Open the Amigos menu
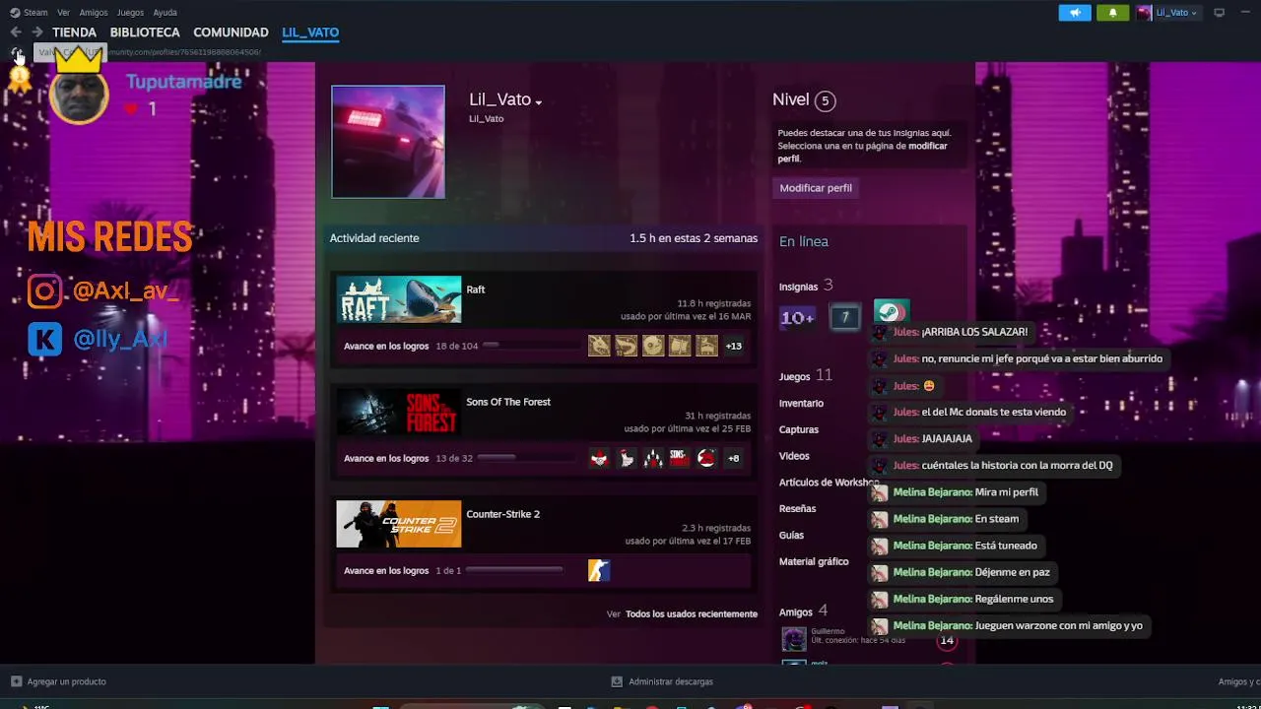Screen dimensions: 1261x709 [x=94, y=13]
